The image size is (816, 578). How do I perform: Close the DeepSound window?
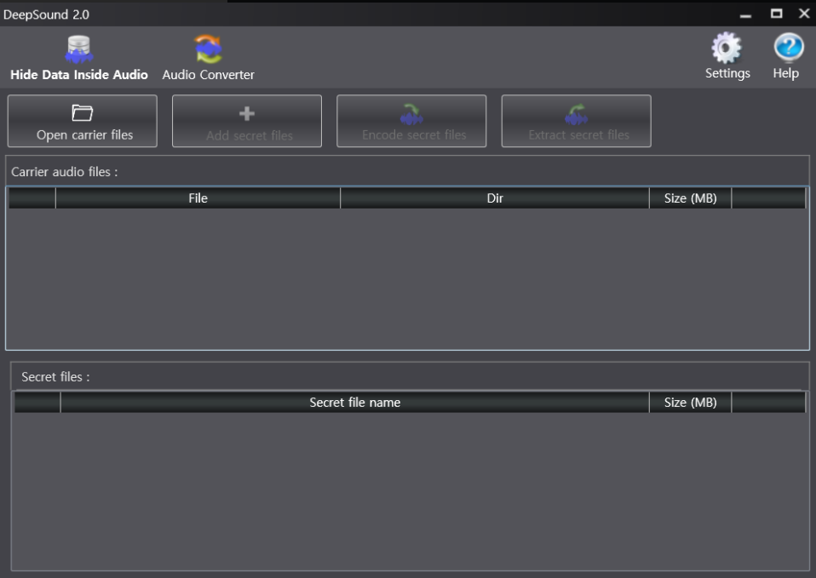pyautogui.click(x=804, y=14)
